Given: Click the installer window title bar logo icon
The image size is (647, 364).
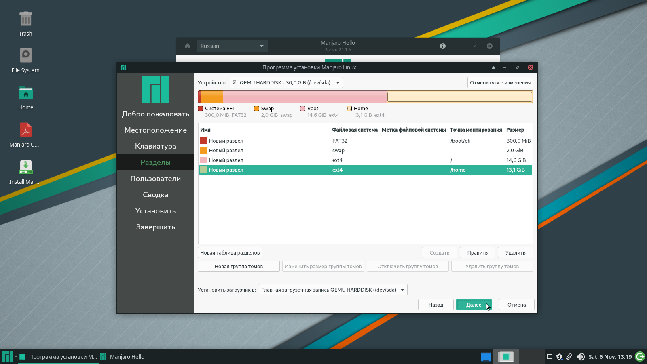Looking at the screenshot, I should [x=123, y=67].
